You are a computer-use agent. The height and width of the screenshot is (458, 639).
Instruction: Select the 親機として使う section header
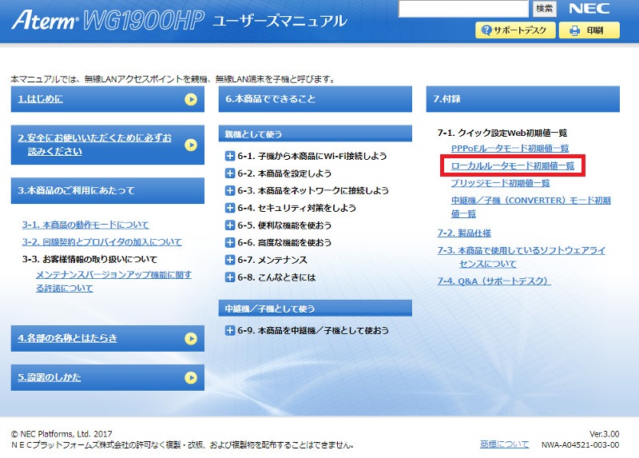[315, 133]
